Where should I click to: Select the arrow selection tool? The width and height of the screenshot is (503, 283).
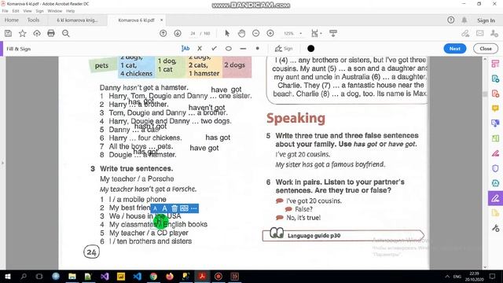click(227, 33)
